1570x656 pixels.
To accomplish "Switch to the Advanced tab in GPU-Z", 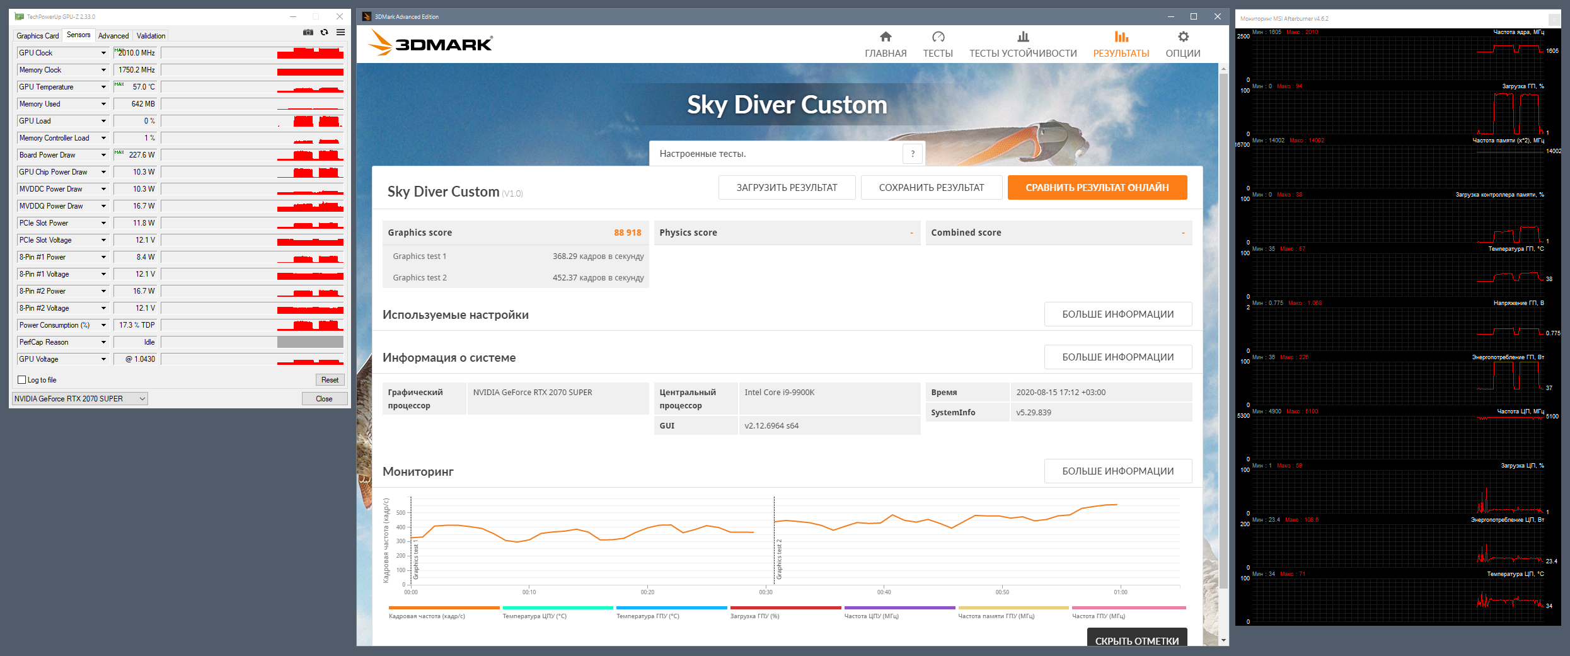I will pyautogui.click(x=113, y=36).
